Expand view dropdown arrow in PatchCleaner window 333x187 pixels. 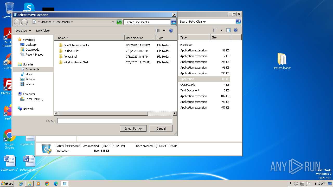221,30
